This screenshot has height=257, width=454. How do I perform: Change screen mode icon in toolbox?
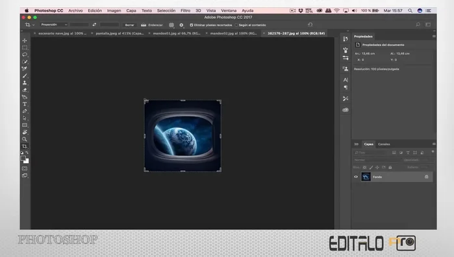25,175
